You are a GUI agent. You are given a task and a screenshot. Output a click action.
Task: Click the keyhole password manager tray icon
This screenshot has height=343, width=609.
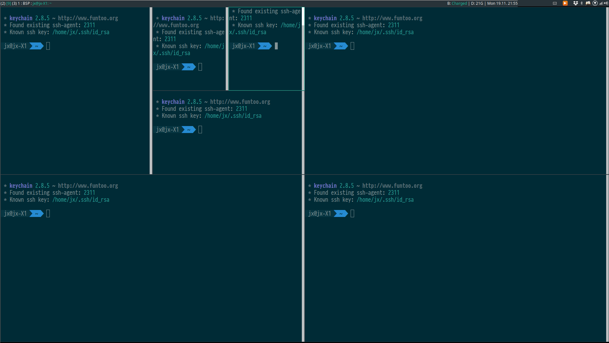[595, 3]
